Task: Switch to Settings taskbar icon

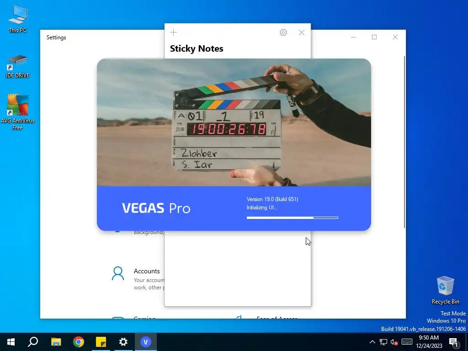Action: [x=123, y=342]
